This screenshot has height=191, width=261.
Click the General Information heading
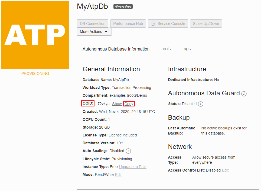tap(111, 69)
